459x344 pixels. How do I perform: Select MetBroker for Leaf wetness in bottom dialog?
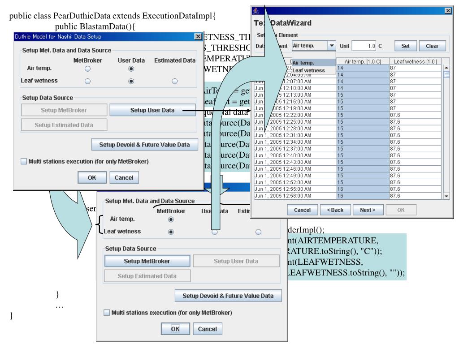tap(171, 232)
